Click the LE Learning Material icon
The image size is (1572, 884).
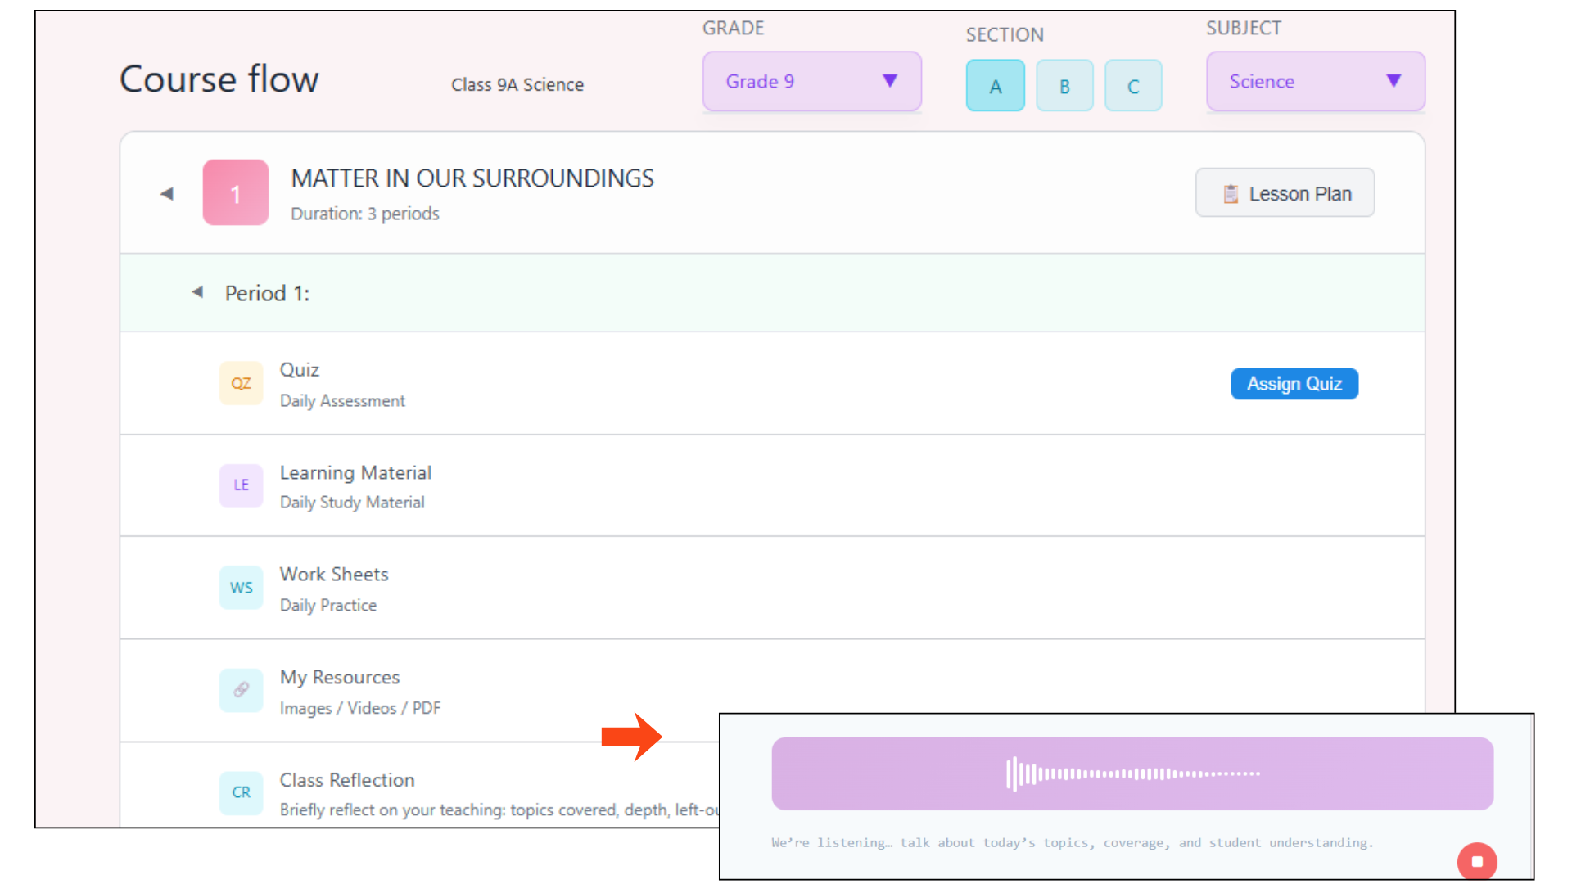[241, 485]
